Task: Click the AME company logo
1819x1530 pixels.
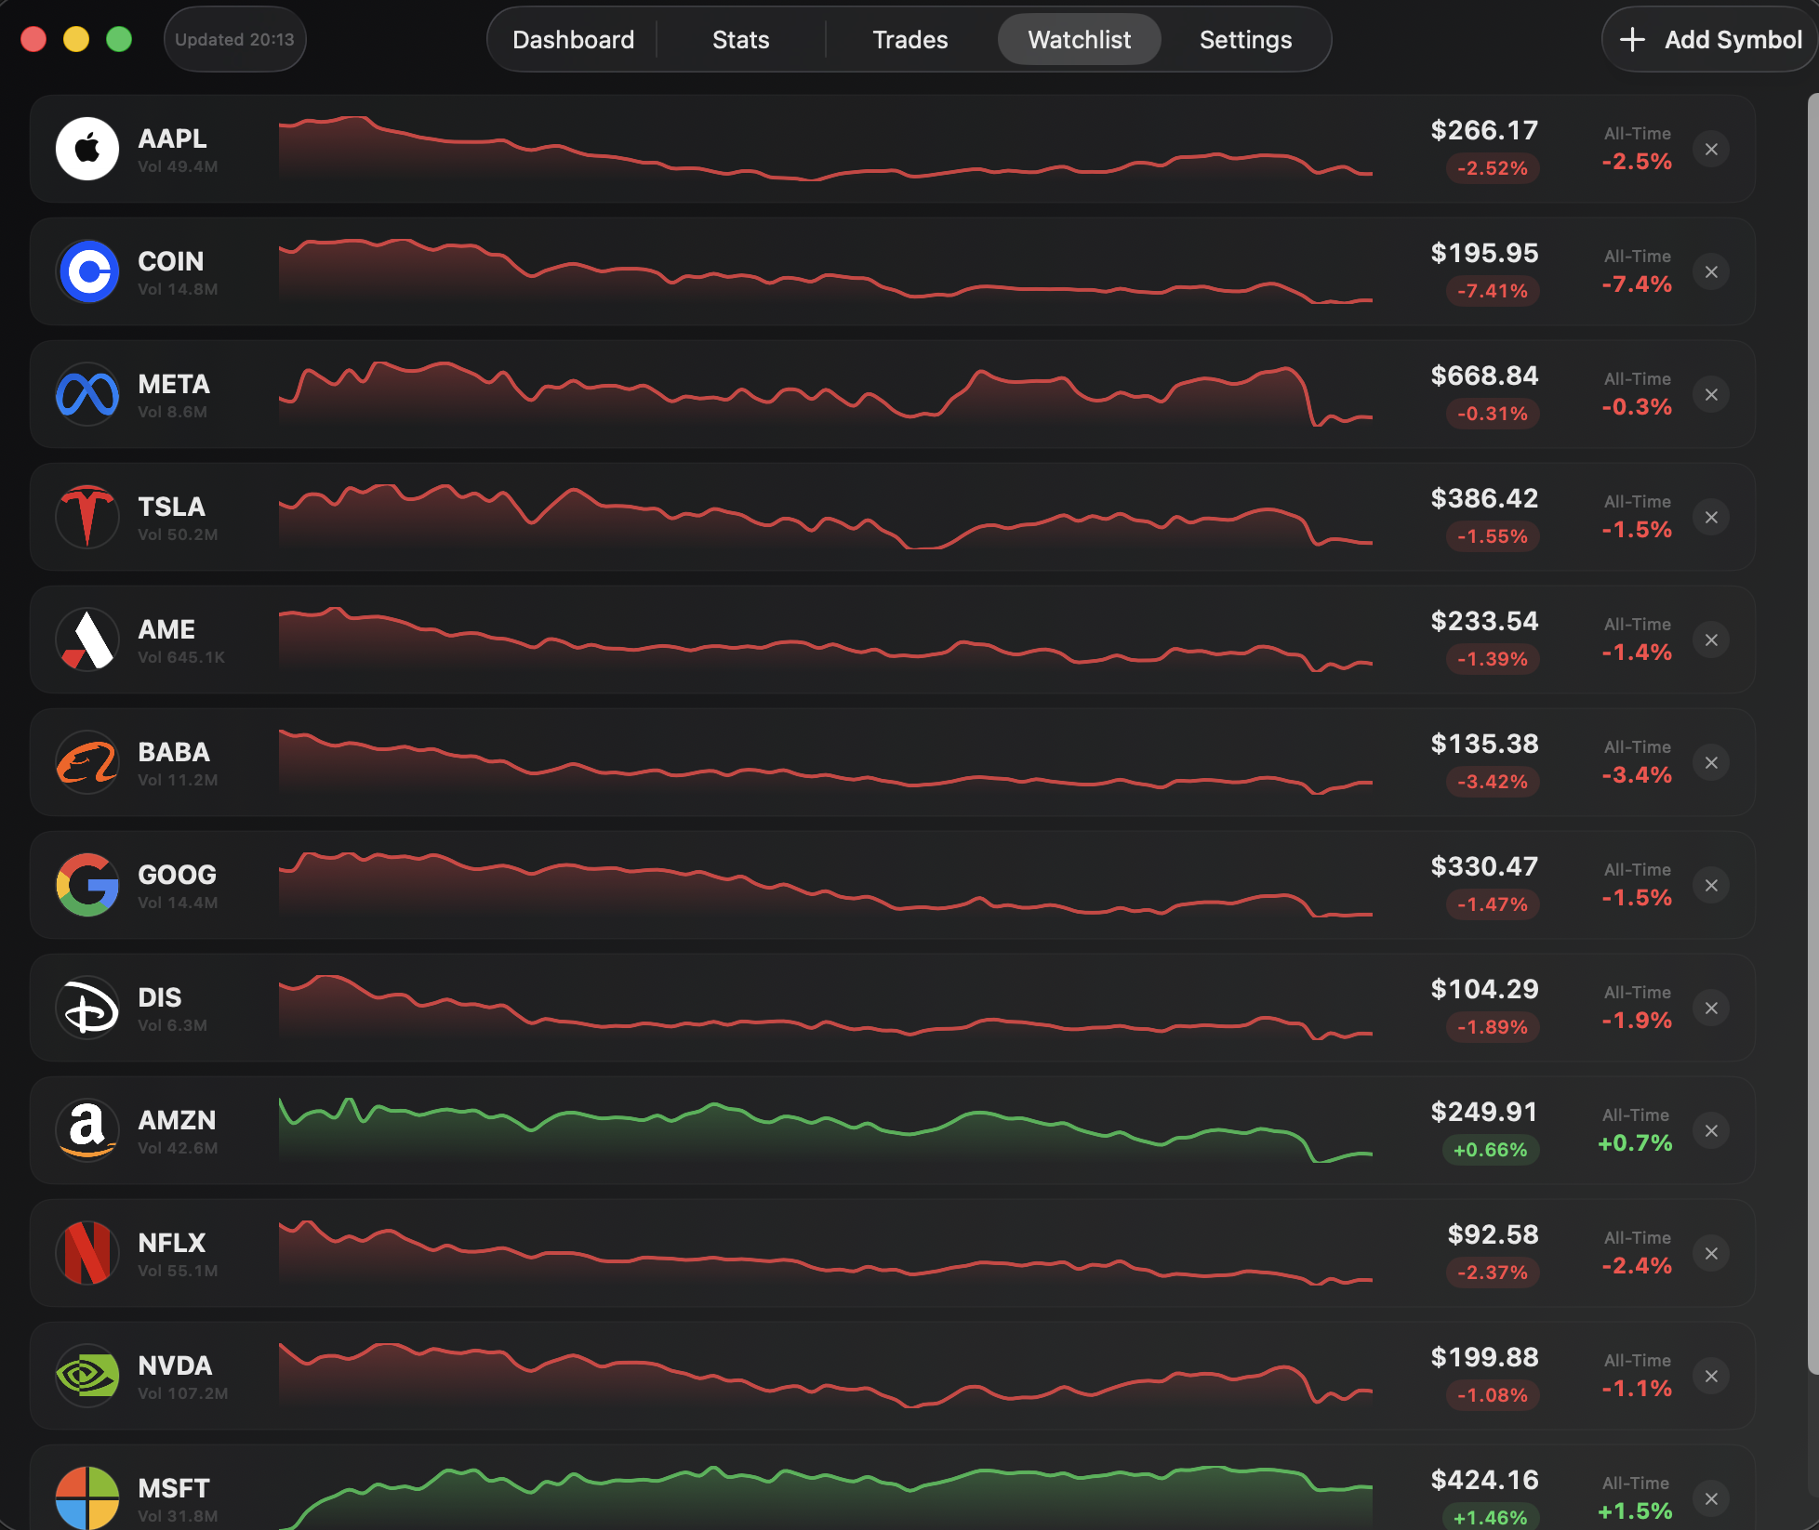Action: click(87, 640)
